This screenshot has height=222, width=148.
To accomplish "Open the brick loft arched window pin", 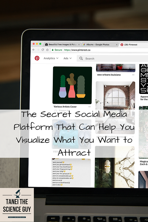I will click(115, 108).
